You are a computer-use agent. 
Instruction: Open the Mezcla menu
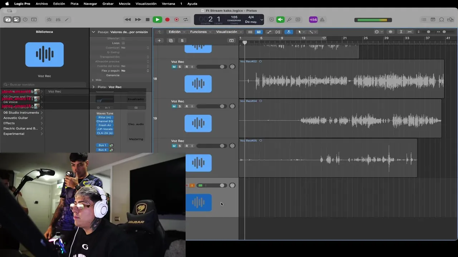click(125, 4)
